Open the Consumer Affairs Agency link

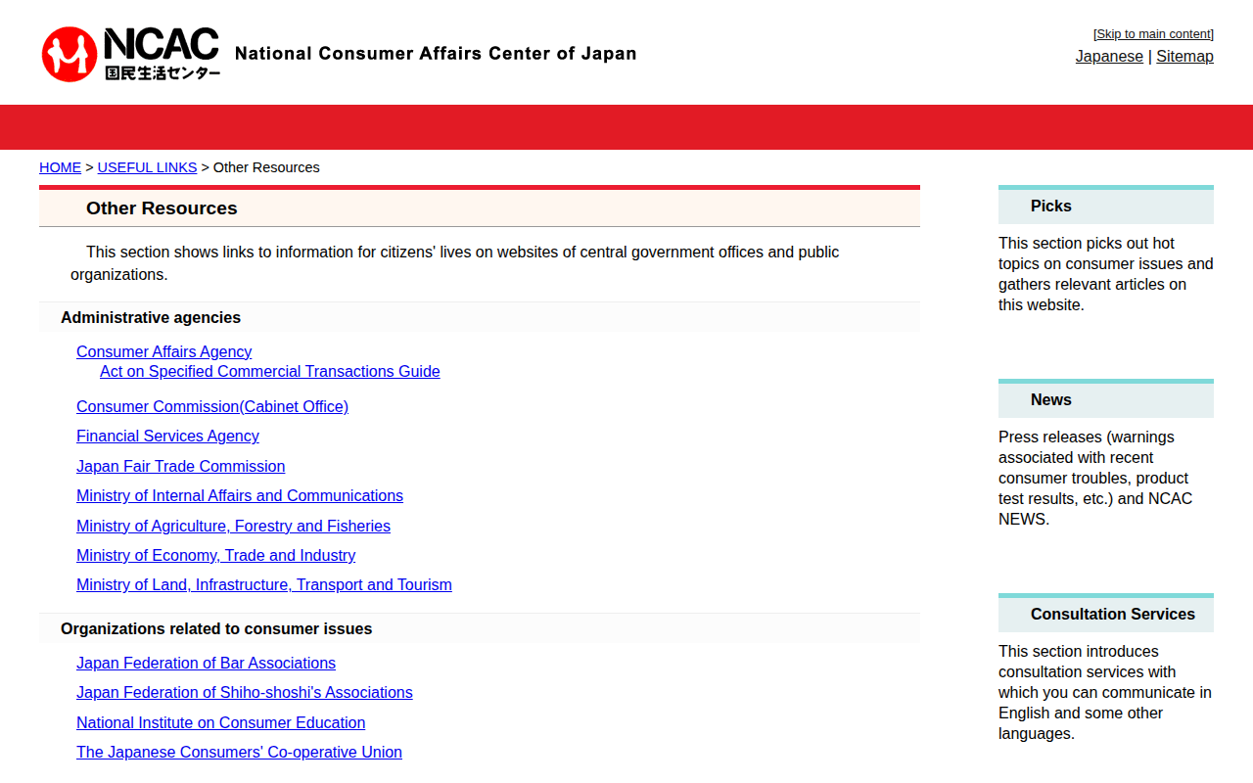pos(163,351)
